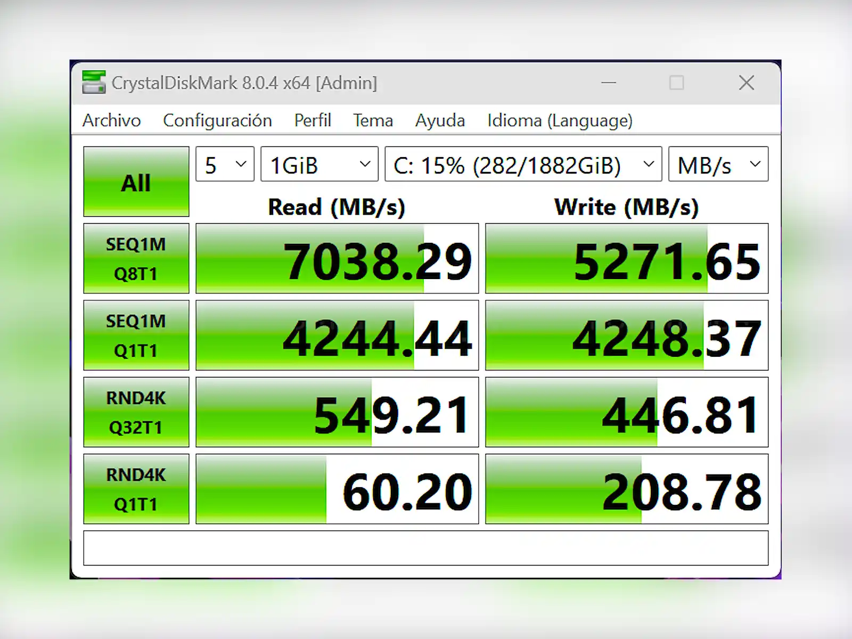Click the 208.78 random write result
Screen dimensions: 852x639
coord(627,489)
